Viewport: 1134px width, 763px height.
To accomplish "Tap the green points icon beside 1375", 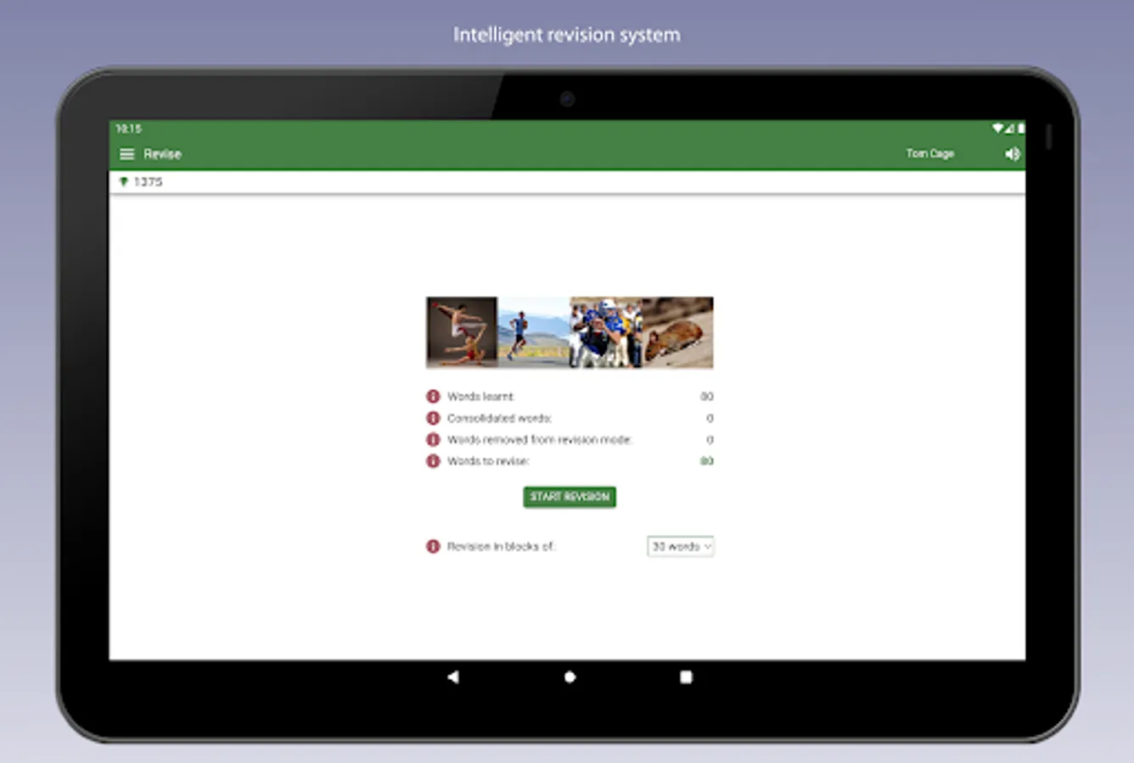I will point(124,181).
